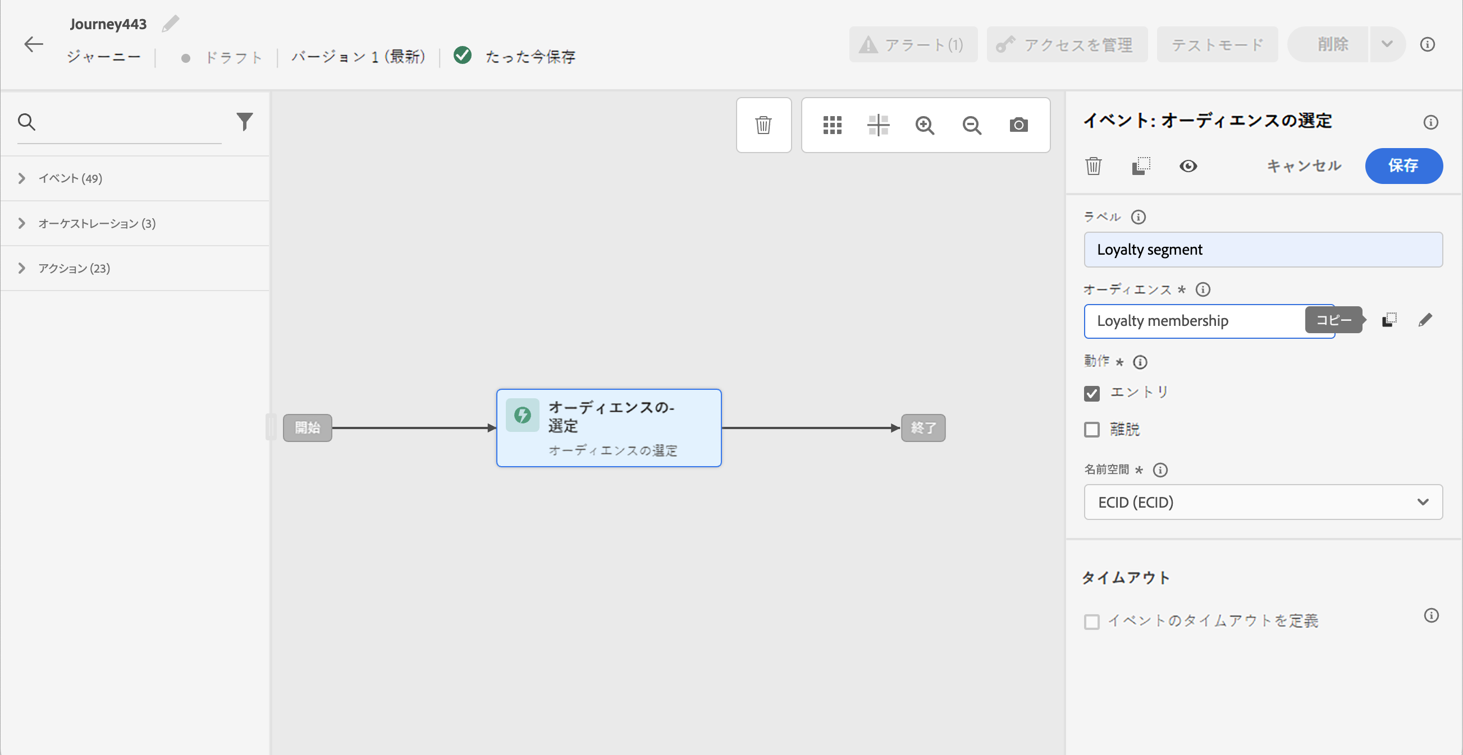This screenshot has width=1463, height=755.
Task: Click the zoom in magnifier icon
Action: pyautogui.click(x=925, y=125)
